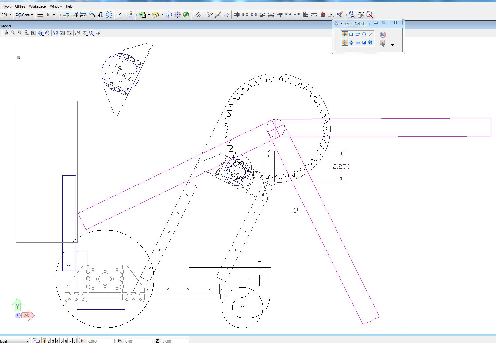
Task: Click the green sphere icon
Action: [x=186, y=15]
